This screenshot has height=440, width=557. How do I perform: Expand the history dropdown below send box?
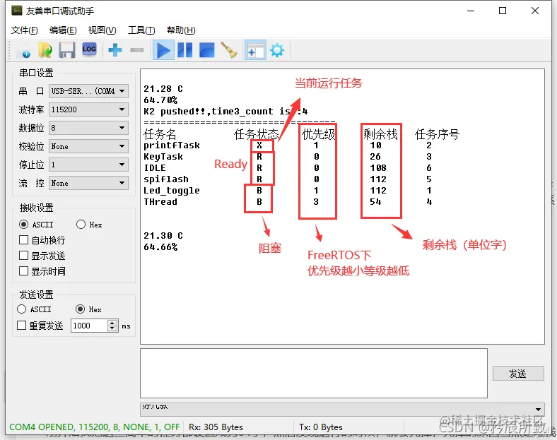tap(342, 409)
